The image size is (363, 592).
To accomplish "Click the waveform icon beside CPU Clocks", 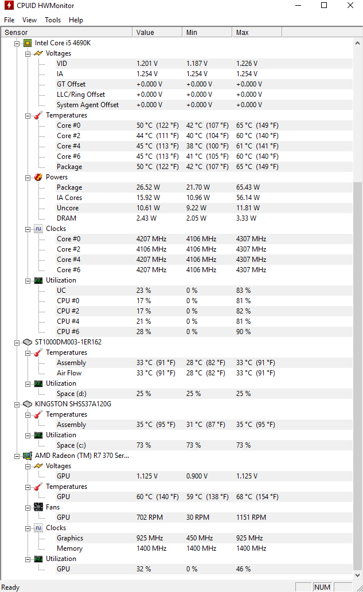I will click(x=38, y=229).
